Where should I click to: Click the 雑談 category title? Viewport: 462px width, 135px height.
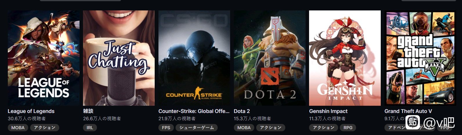pyautogui.click(x=88, y=111)
